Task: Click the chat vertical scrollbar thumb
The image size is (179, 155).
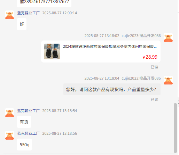Action: 175,128
